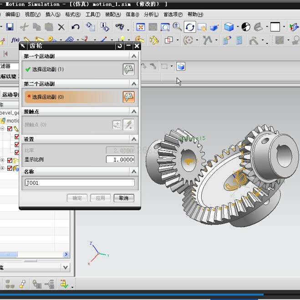300x300 pixels.
Task: Click the Undo arrow icon
Action: [x=76, y=27]
